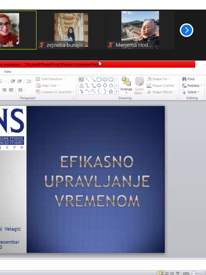This screenshot has width=206, height=275.
Task: Click the zoom out minus button
Action: [x=194, y=273]
